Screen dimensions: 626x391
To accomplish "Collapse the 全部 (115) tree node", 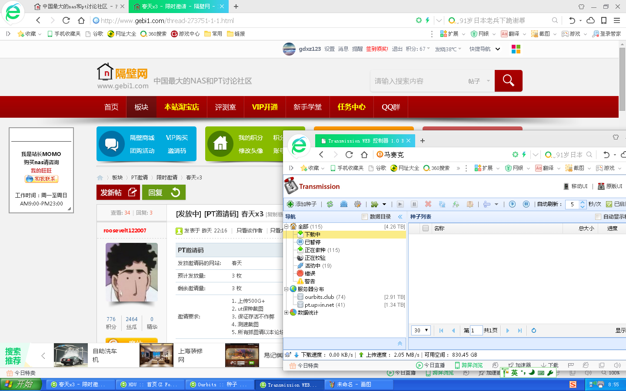I will click(286, 226).
